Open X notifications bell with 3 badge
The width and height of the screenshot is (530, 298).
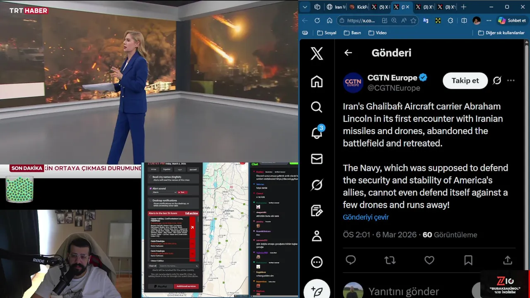[317, 132]
